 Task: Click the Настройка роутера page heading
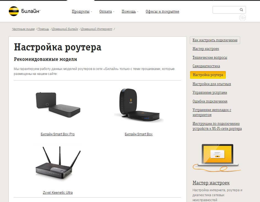click(x=58, y=47)
